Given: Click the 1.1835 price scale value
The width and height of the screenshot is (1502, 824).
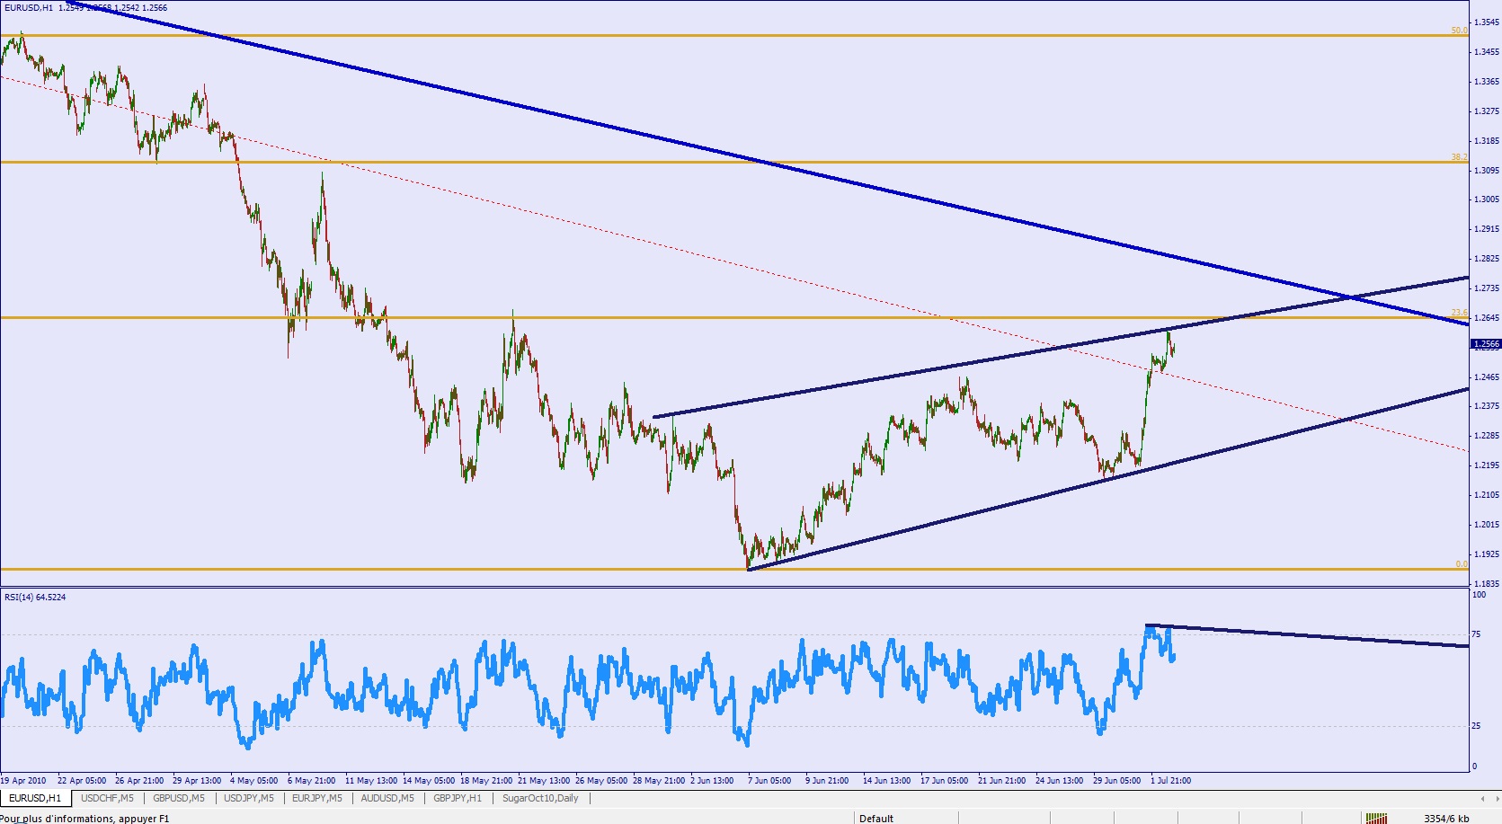Looking at the screenshot, I should [1487, 584].
